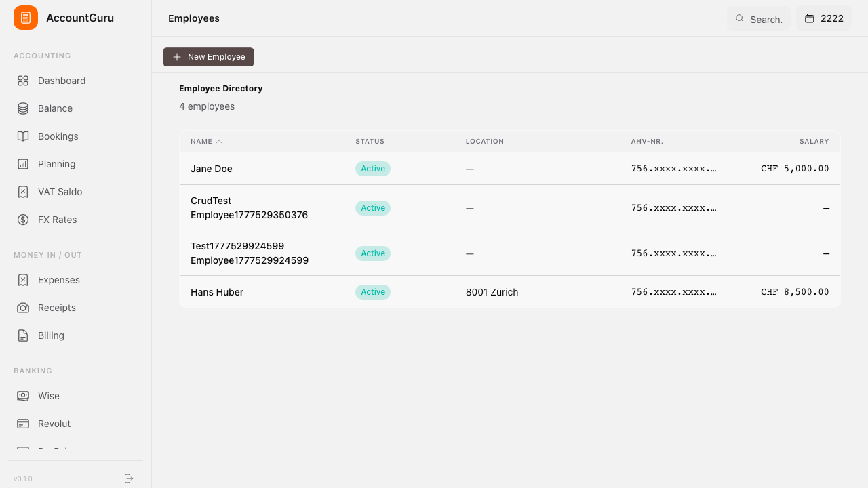Open Planning in the sidebar
Image resolution: width=868 pixels, height=488 pixels.
click(x=76, y=164)
